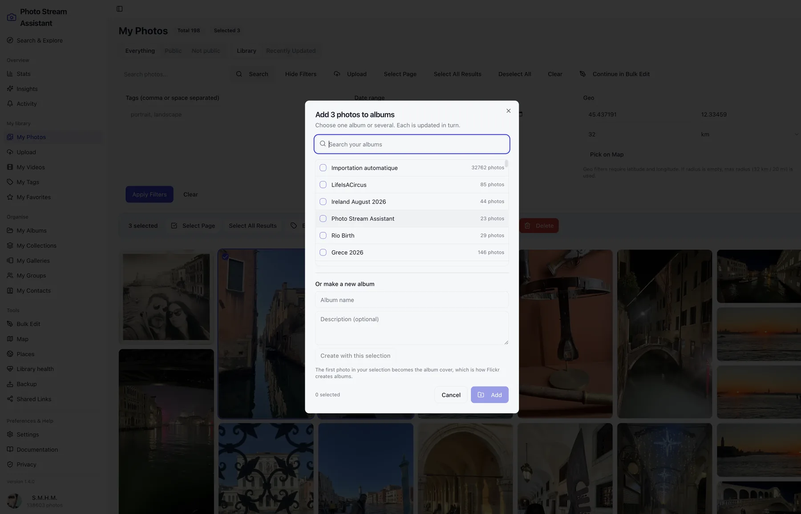This screenshot has width=801, height=514.
Task: Switch to the Recently Updated tab
Action: (x=291, y=51)
